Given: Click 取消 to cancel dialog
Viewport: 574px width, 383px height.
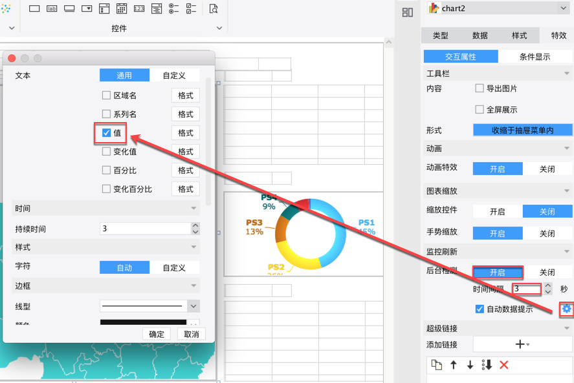Looking at the screenshot, I should 192,334.
